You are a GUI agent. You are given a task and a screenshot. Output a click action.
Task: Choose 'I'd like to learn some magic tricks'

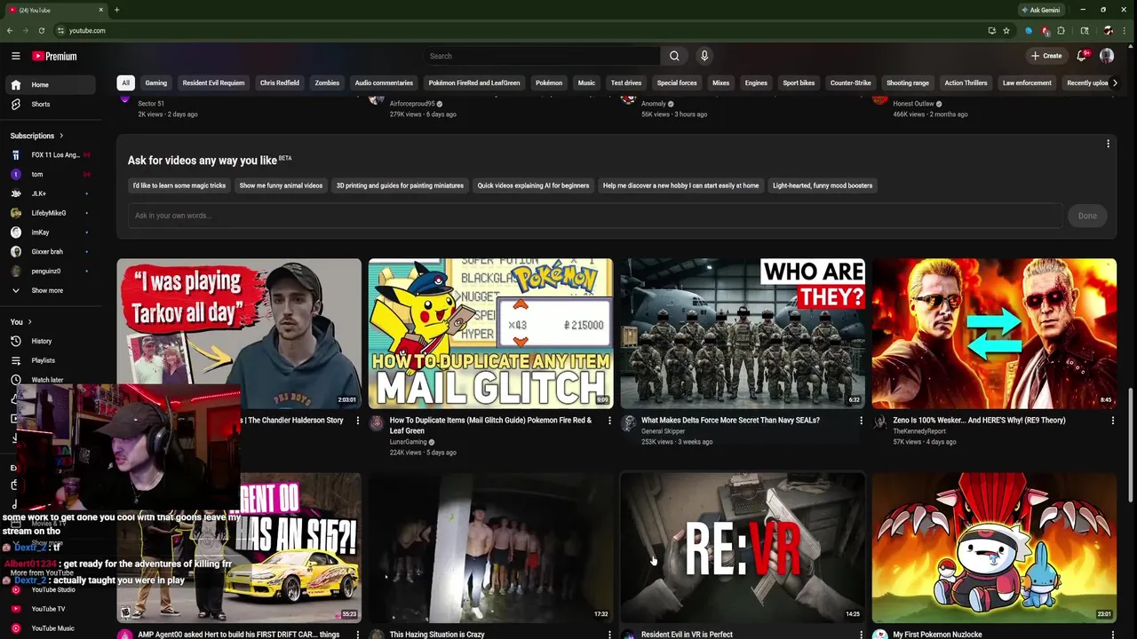tap(179, 185)
